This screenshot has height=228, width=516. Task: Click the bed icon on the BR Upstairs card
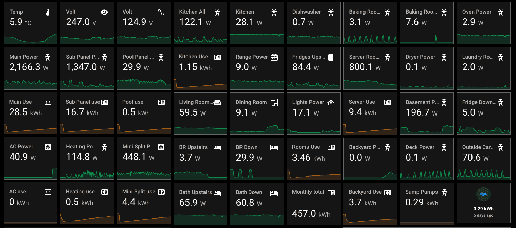[217, 148]
